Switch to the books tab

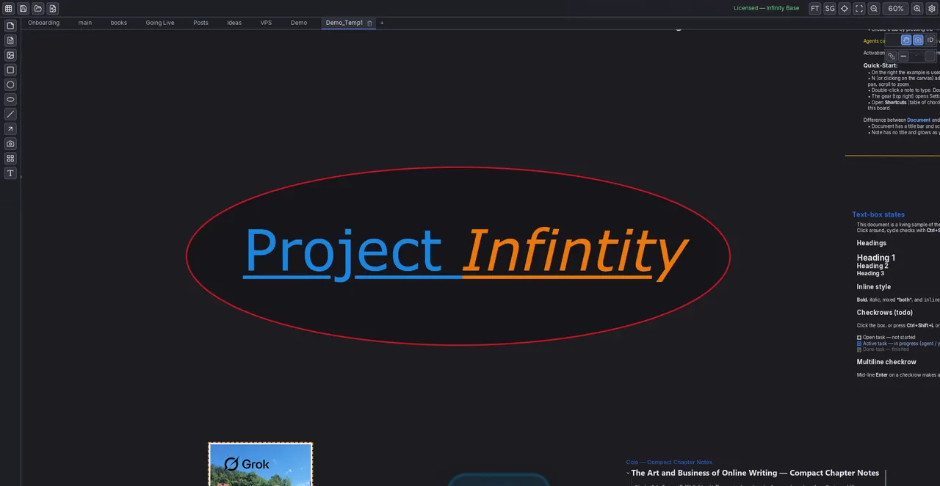pyautogui.click(x=119, y=23)
